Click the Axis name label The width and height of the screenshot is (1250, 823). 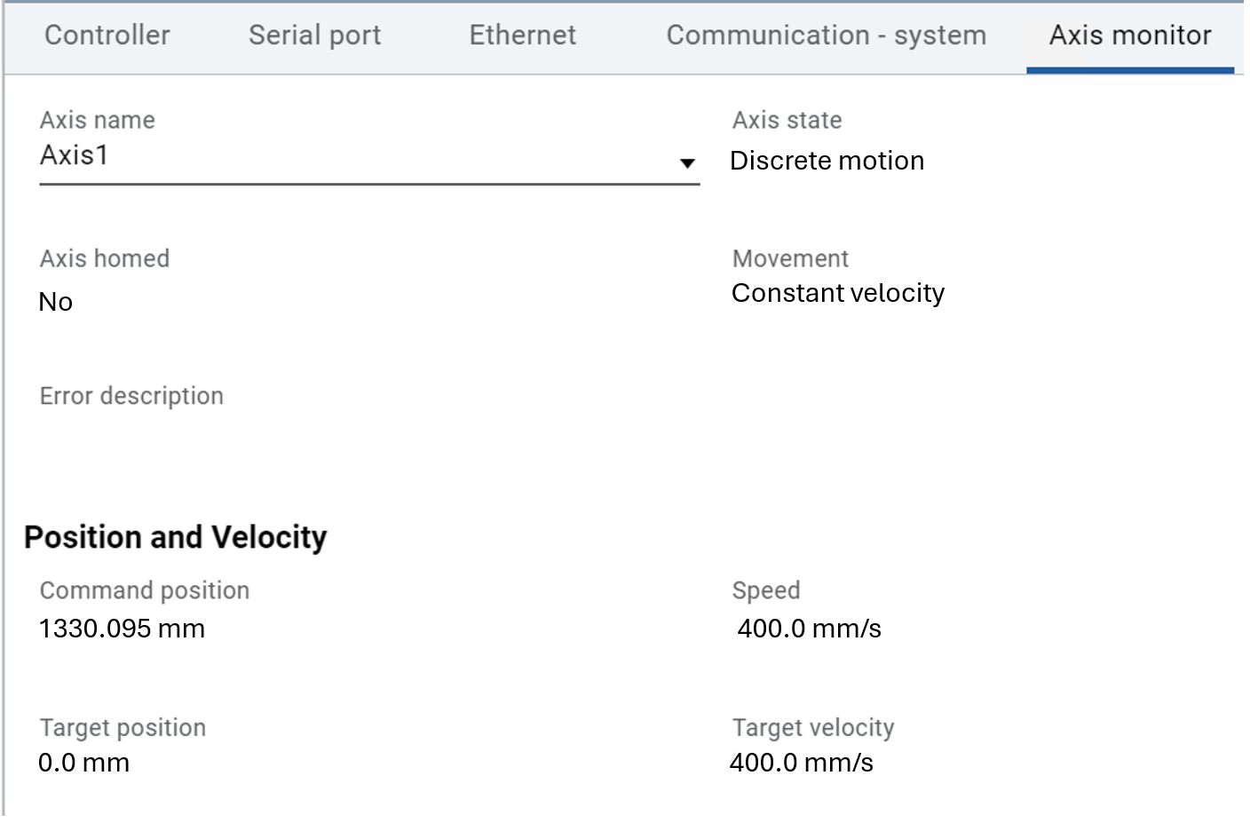tap(97, 120)
